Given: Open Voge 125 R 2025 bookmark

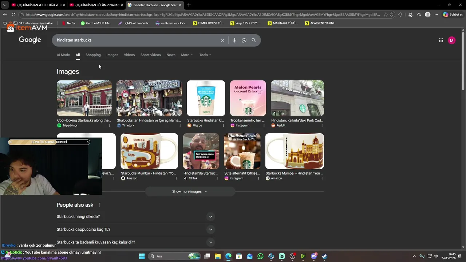Looking at the screenshot, I should (x=245, y=23).
